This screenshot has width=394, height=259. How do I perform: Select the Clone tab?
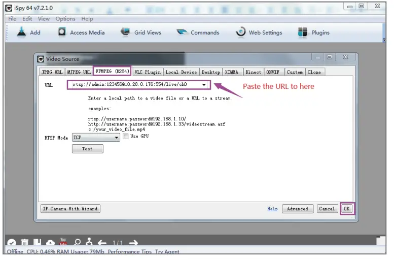coord(314,72)
